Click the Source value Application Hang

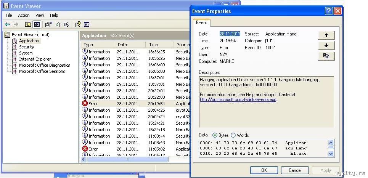click(281, 34)
